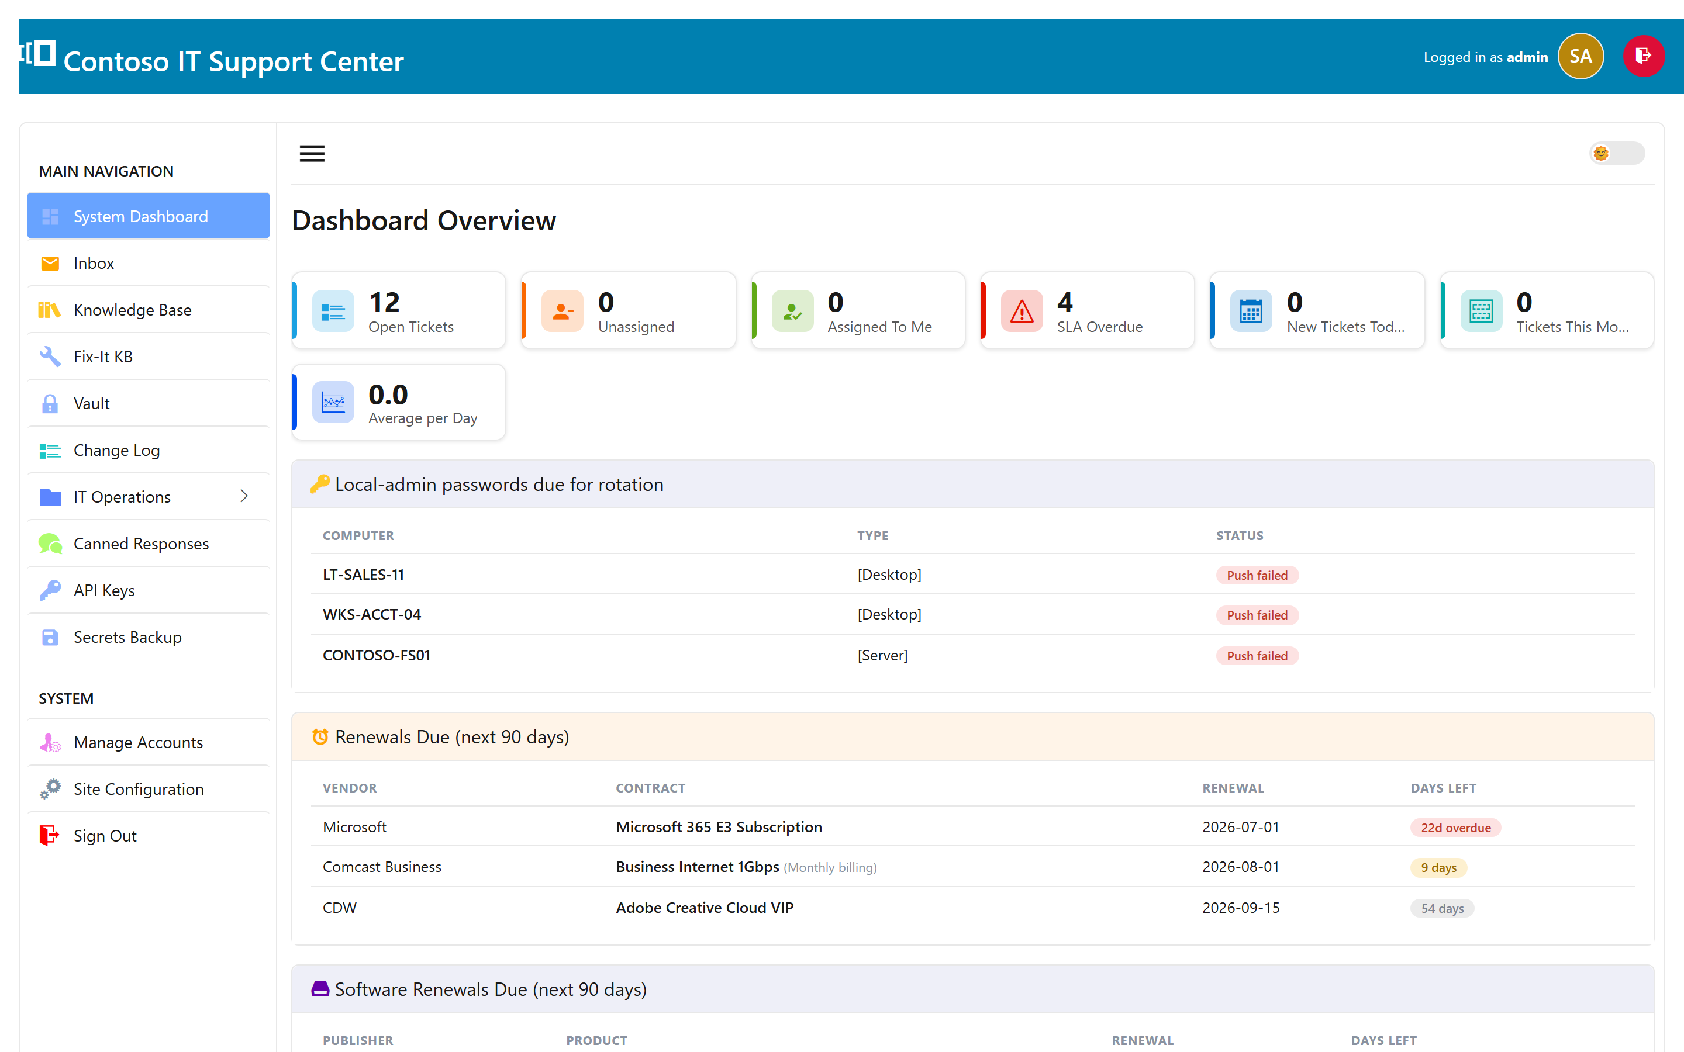Click Contoso IT Support Center title
This screenshot has width=1684, height=1052.
click(x=233, y=61)
